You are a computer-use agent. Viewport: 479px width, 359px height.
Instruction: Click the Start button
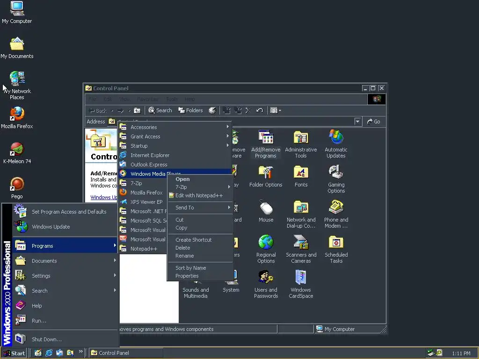pos(14,353)
